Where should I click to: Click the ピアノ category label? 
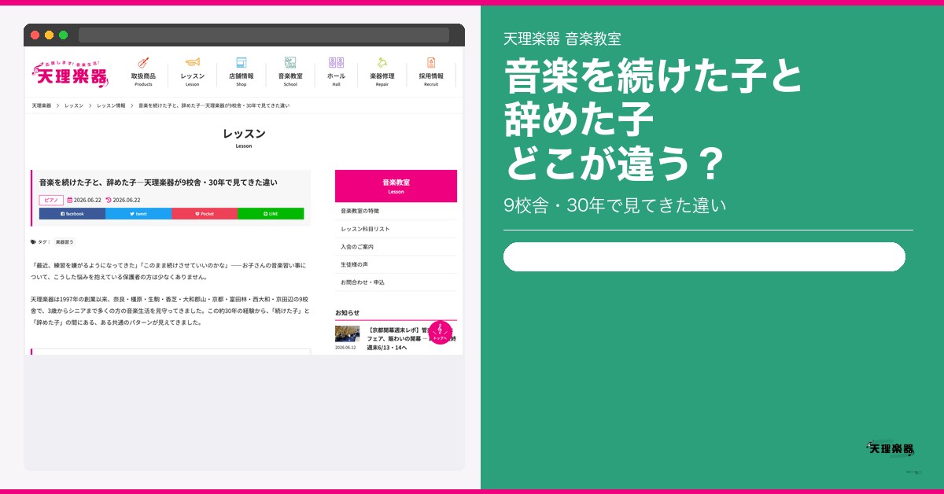click(51, 200)
